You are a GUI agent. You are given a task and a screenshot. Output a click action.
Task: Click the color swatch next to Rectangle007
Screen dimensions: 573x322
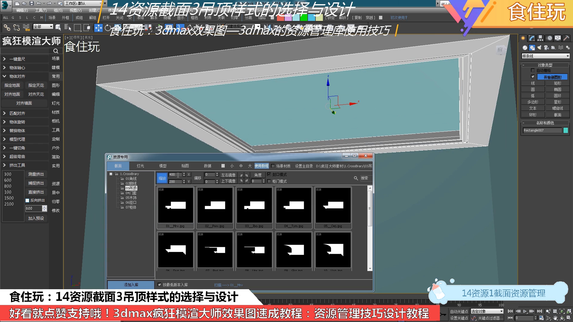click(x=565, y=130)
